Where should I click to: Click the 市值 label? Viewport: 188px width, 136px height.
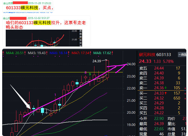coord(171,129)
